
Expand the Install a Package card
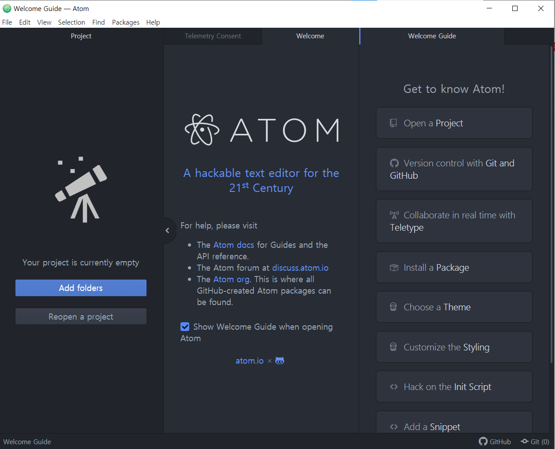click(x=454, y=267)
